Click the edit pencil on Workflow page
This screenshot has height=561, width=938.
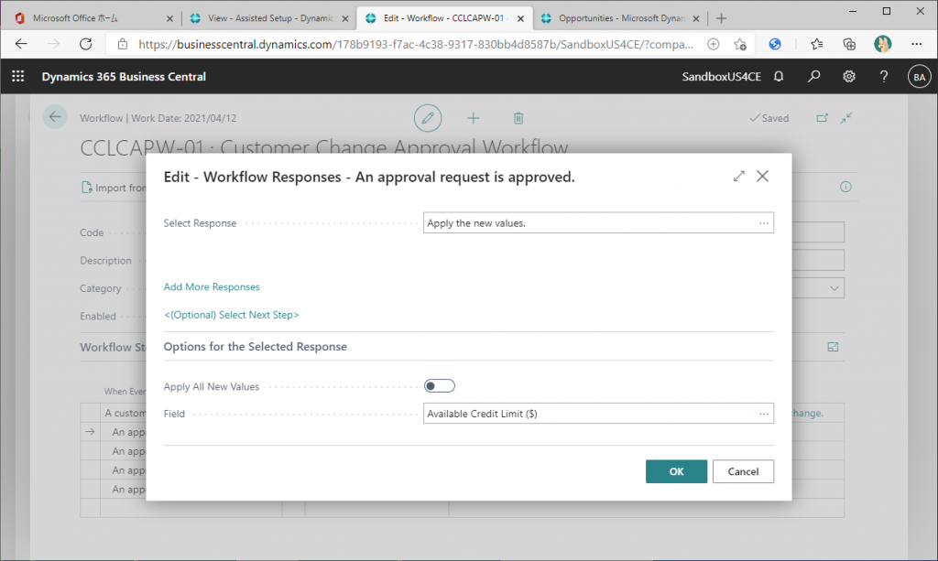pyautogui.click(x=428, y=118)
